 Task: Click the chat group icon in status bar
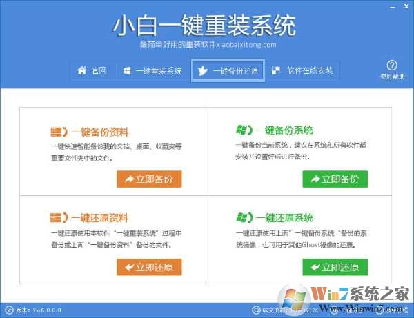coord(256,310)
